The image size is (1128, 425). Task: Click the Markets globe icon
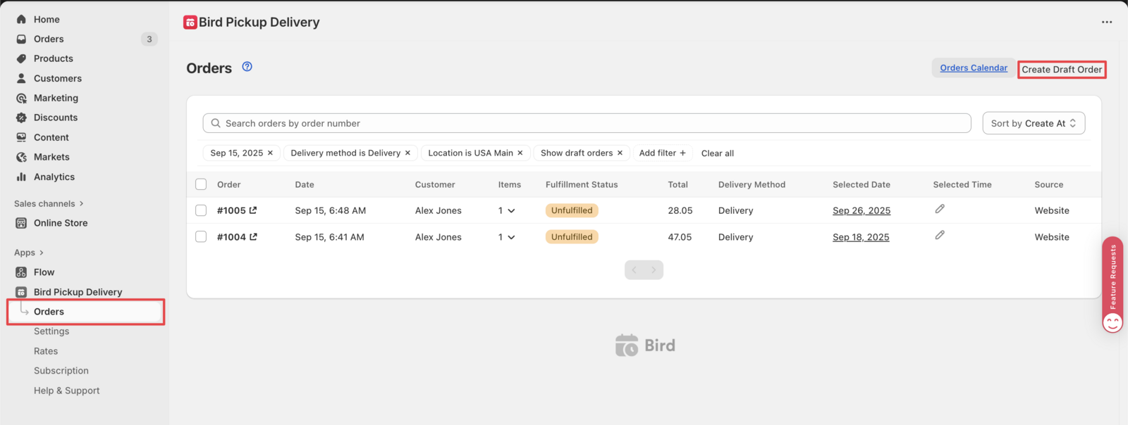(21, 157)
